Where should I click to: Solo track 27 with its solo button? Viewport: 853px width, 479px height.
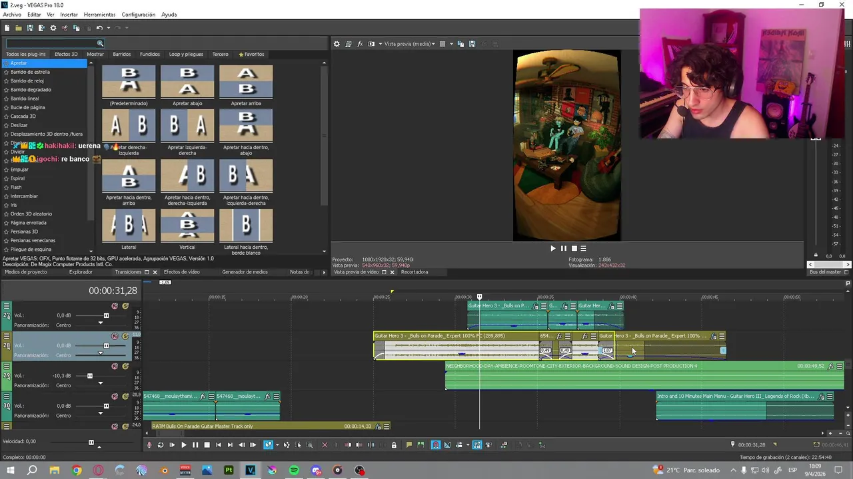point(125,306)
